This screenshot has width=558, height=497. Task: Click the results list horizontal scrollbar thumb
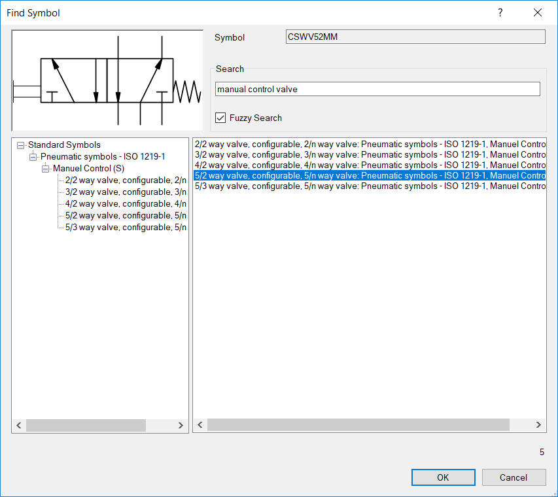coord(358,425)
